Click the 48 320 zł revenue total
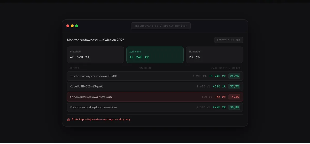 click(80, 57)
